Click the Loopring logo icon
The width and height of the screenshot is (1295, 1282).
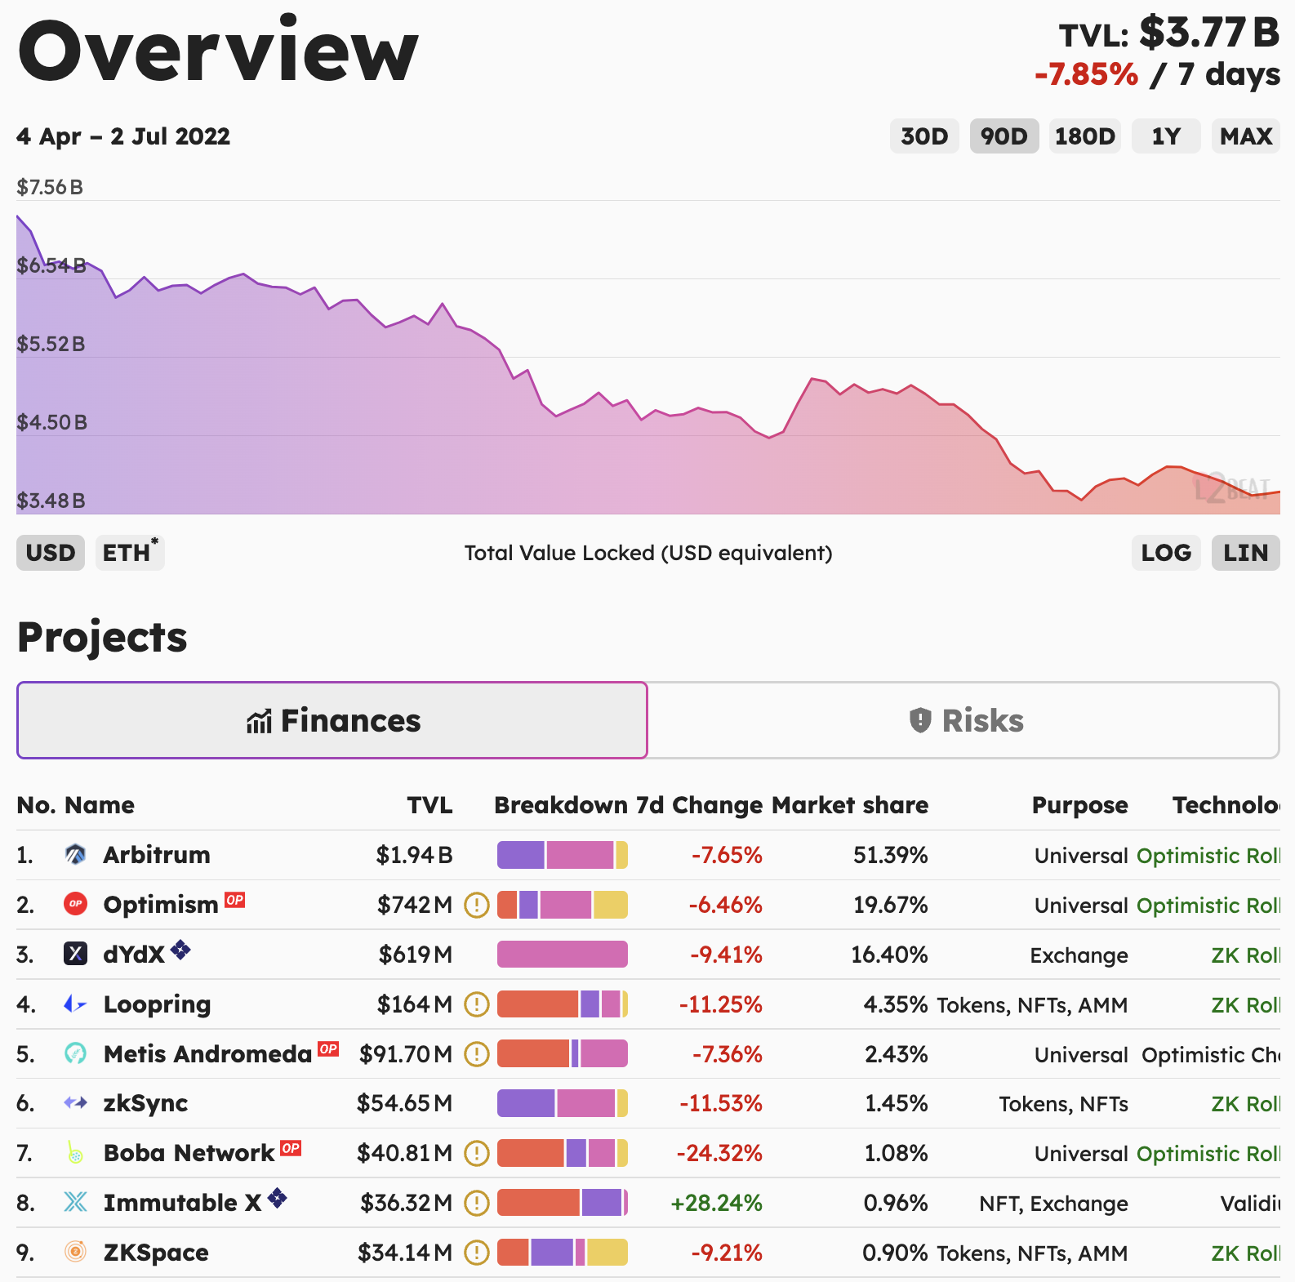coord(75,1004)
